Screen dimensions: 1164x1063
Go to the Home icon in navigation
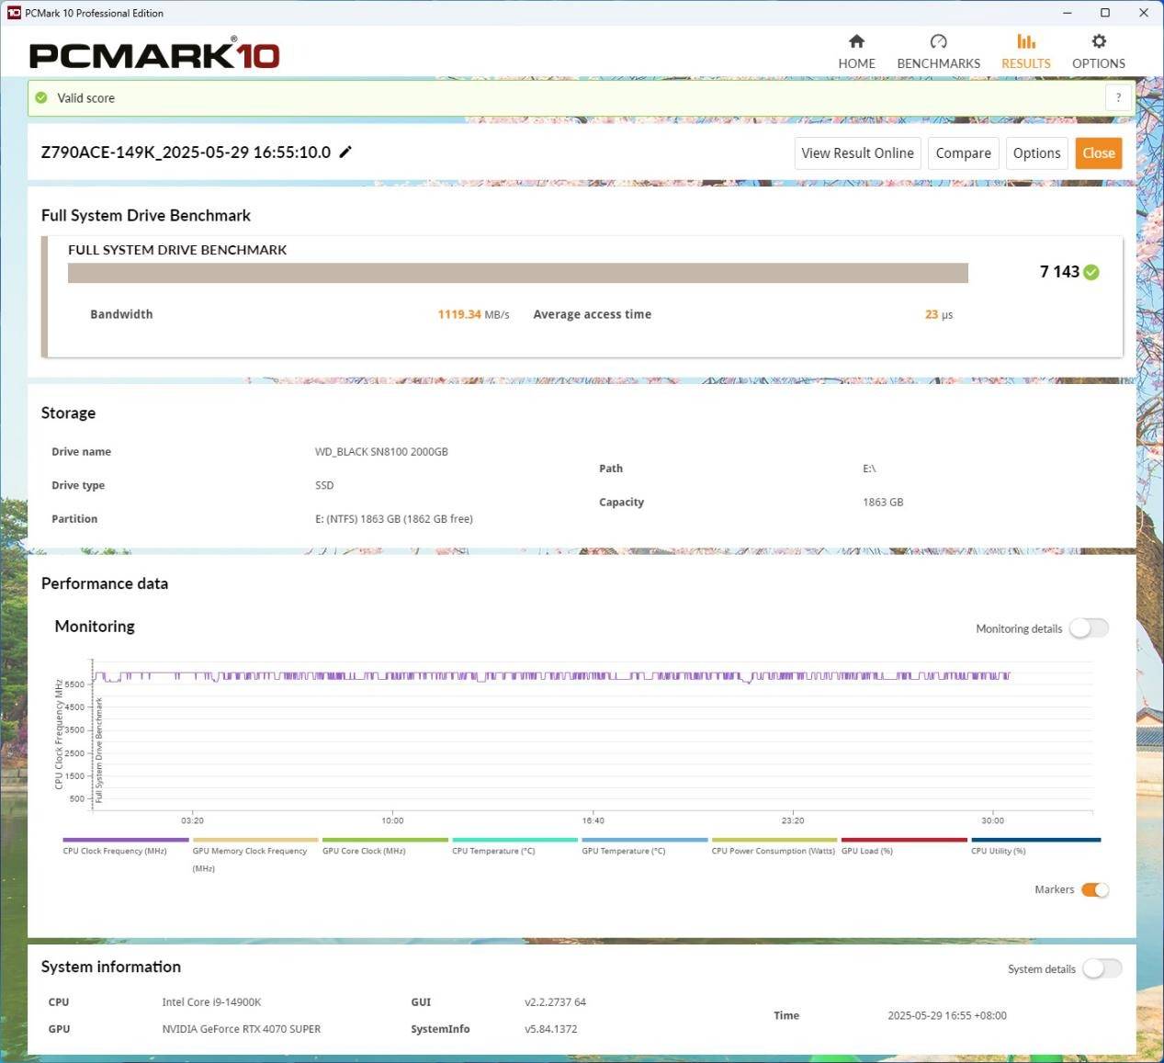click(856, 41)
